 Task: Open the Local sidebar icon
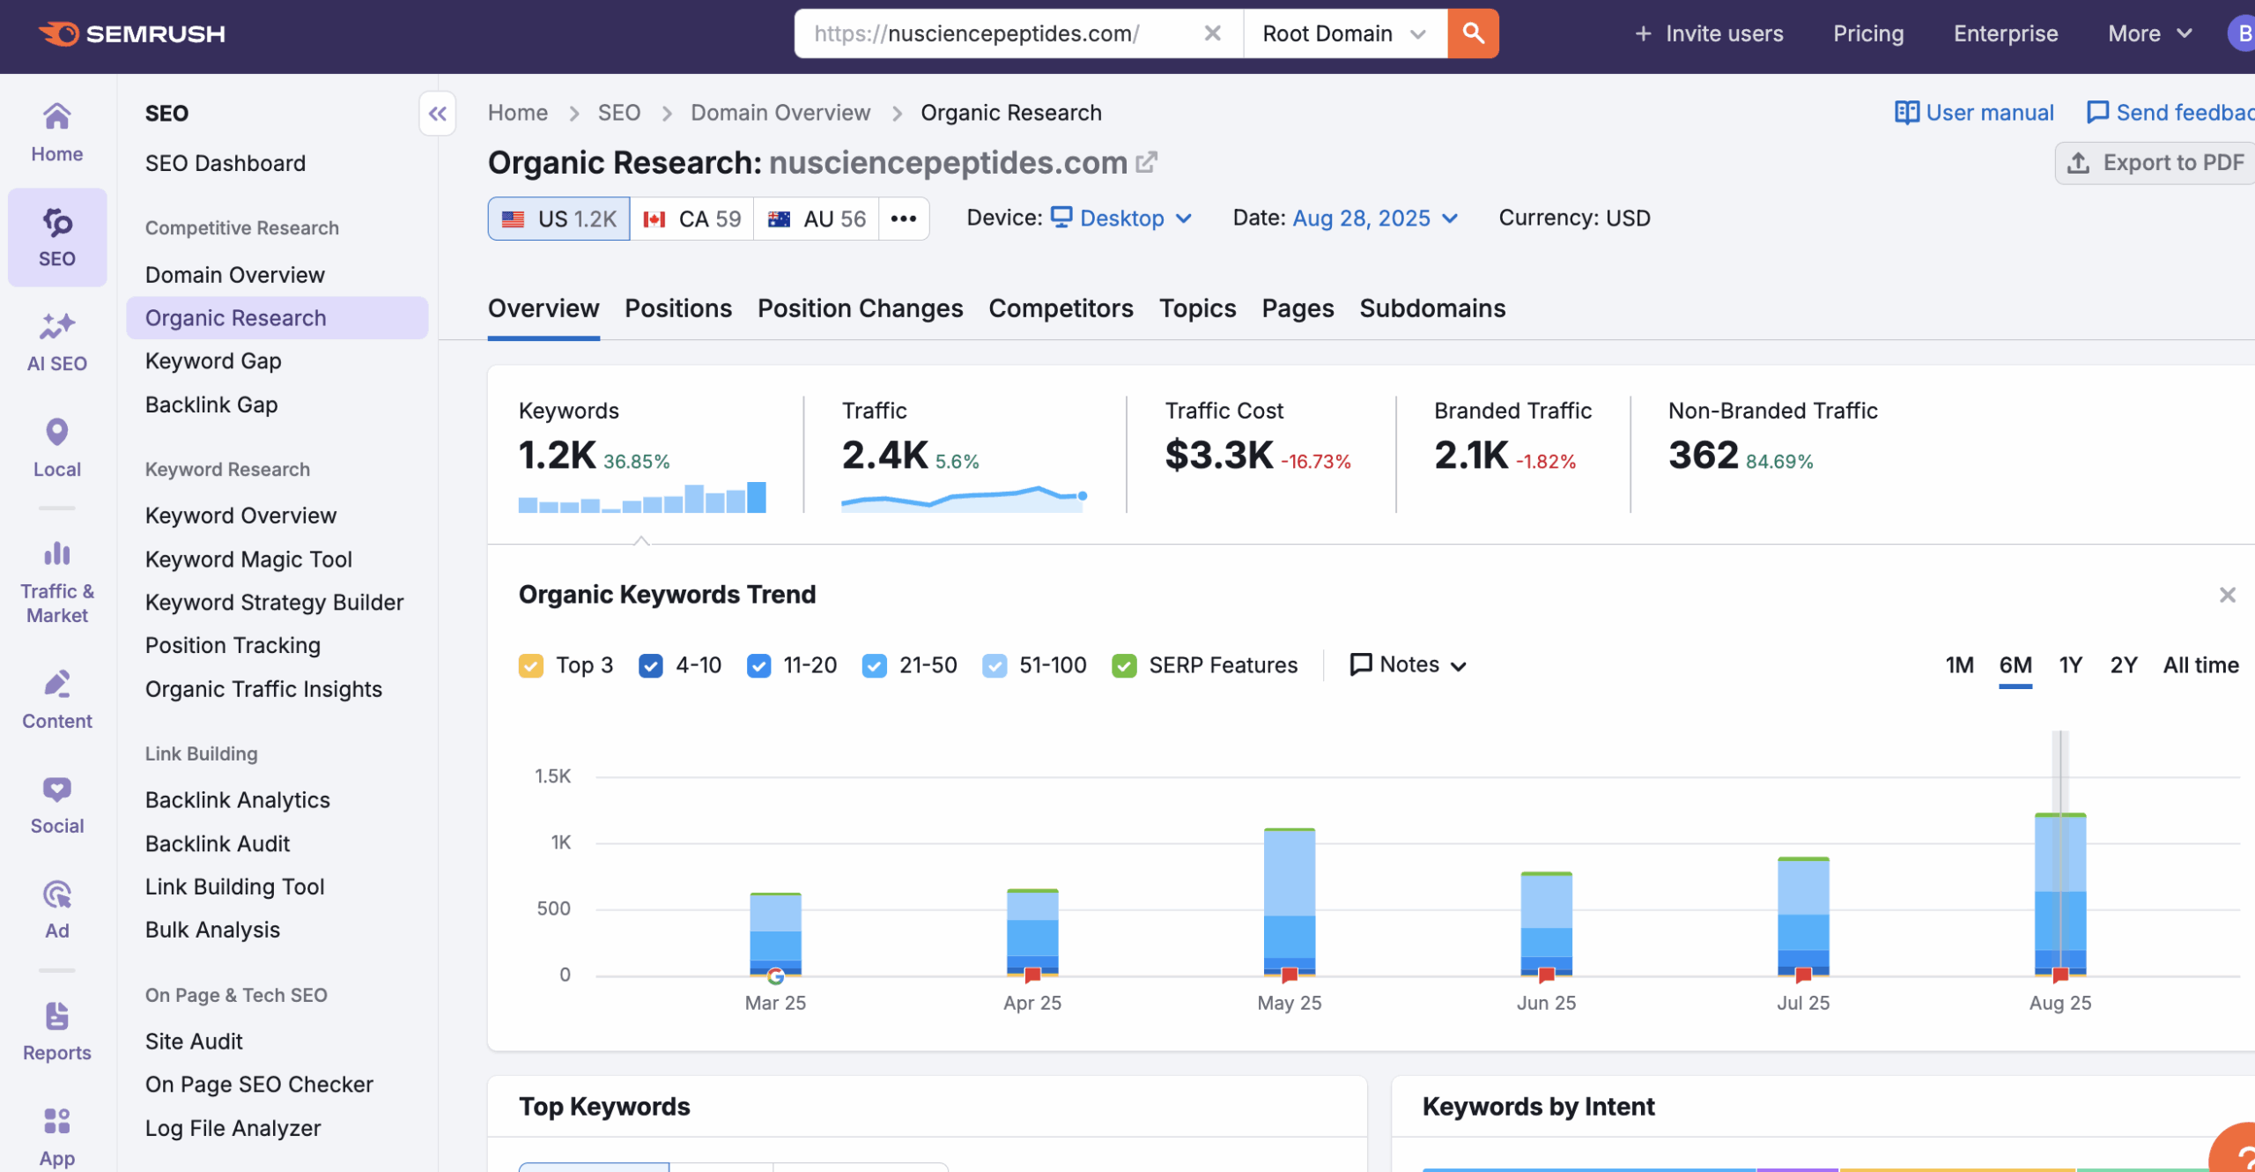(57, 448)
